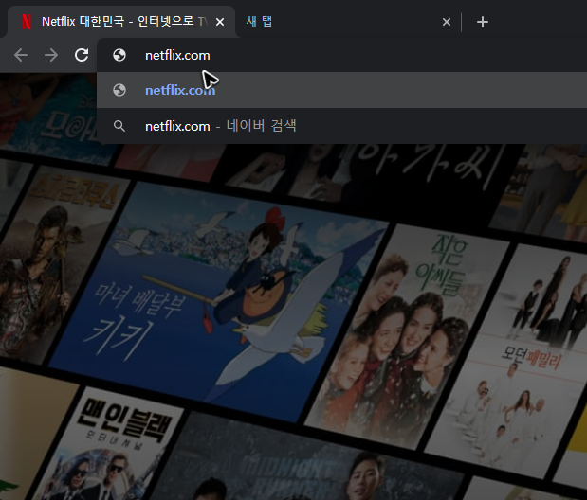This screenshot has height=500, width=587.
Task: Choose the netflix.com 네이버 검색 suggestion
Action: point(341,126)
